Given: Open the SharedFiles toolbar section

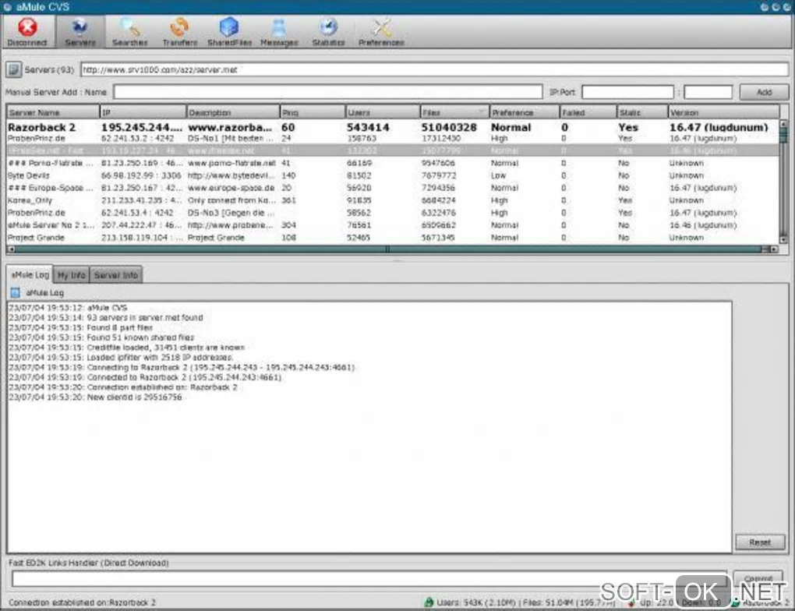Looking at the screenshot, I should click(229, 31).
